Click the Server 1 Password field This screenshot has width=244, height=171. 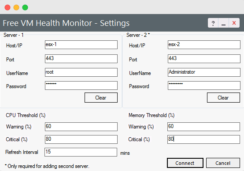tap(81, 85)
